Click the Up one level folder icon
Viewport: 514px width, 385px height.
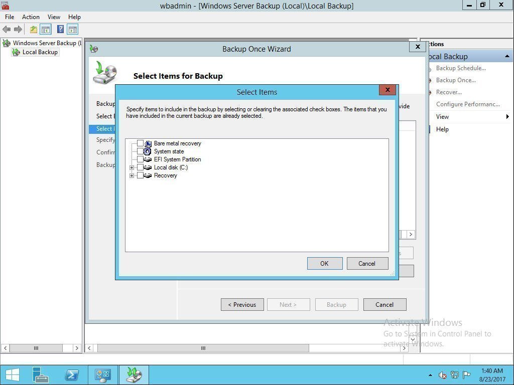coord(34,30)
